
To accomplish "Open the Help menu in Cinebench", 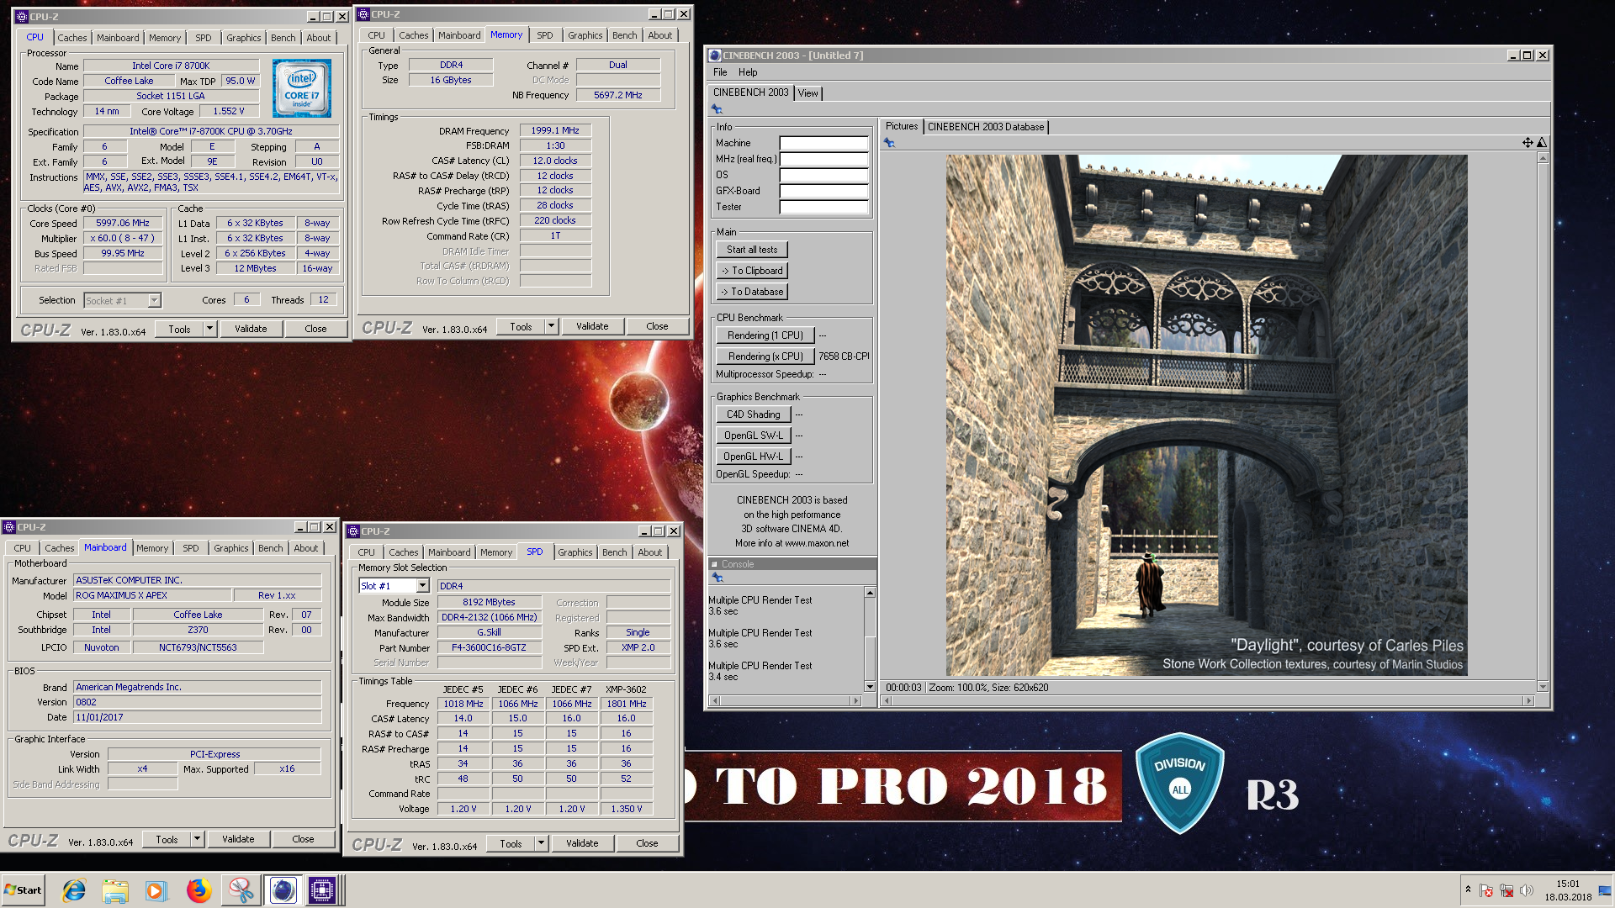I will (748, 72).
